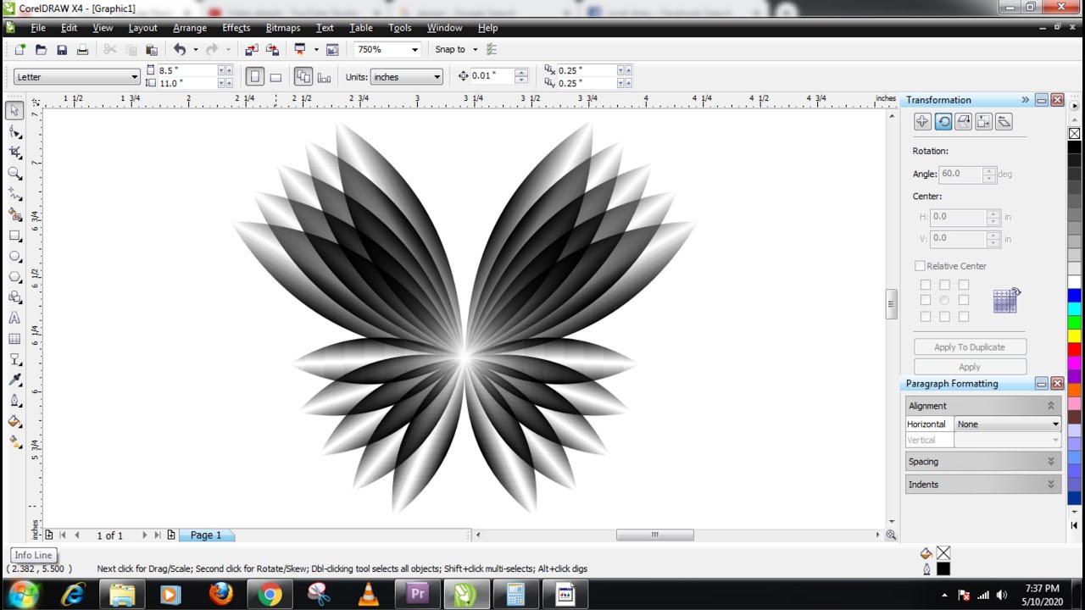Switch to Skew transformation button
The image size is (1085, 610).
point(1004,122)
